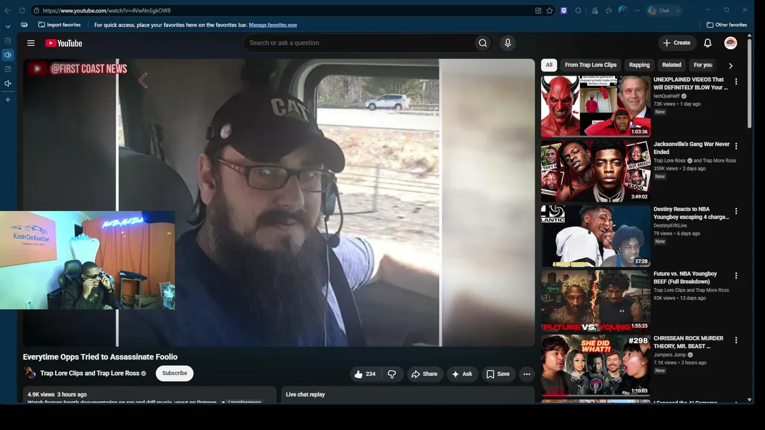Reload the page with the refresh icon
Screen dimensions: 765x430
point(22,10)
